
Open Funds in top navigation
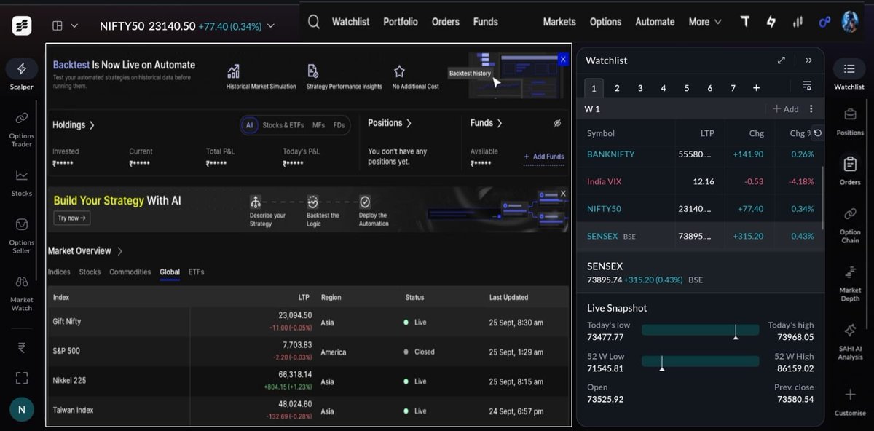tap(485, 22)
